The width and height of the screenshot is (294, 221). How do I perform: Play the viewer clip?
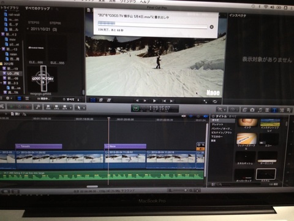point(154,101)
